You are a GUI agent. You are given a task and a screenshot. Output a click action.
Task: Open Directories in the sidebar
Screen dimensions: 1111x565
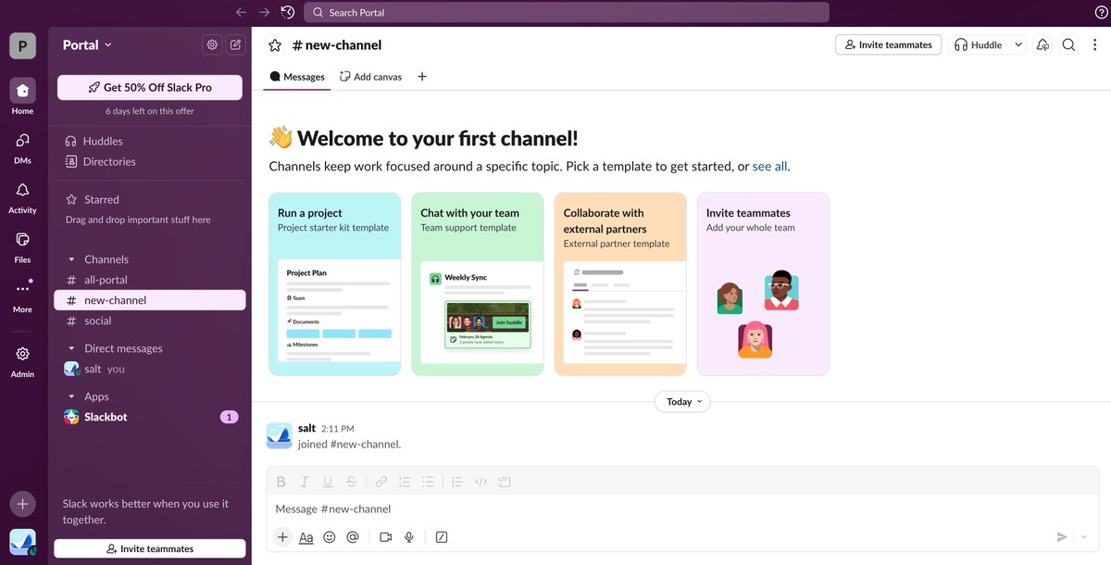coord(150,161)
